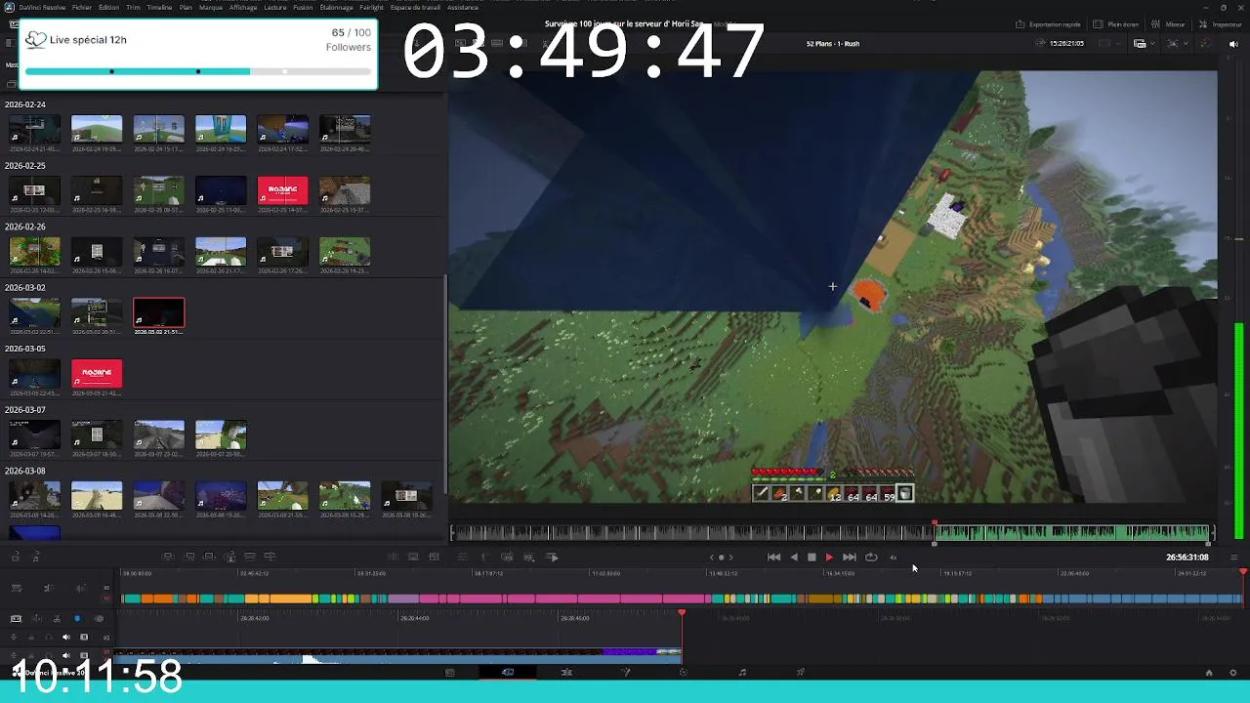This screenshot has width=1250, height=703.
Task: Open the Étalonnage menu
Action: 337,7
